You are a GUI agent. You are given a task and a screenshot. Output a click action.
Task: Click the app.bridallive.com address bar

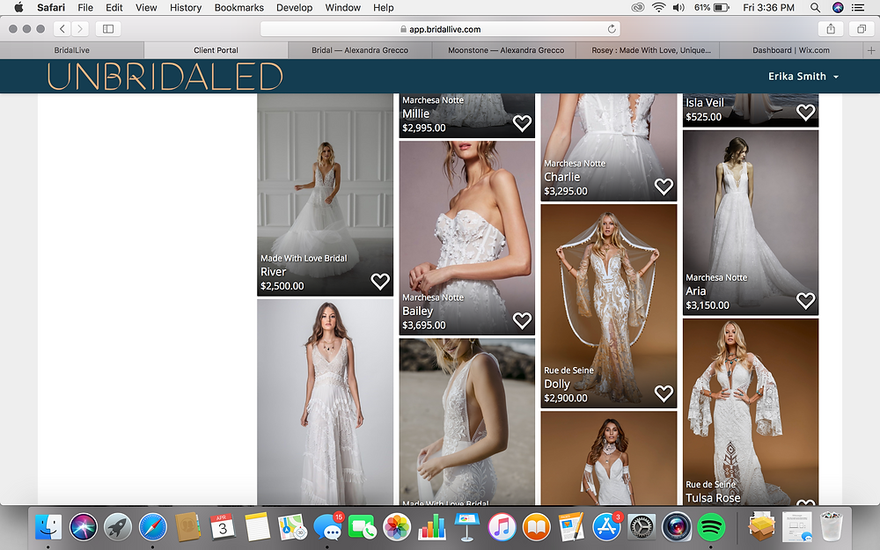click(x=441, y=29)
